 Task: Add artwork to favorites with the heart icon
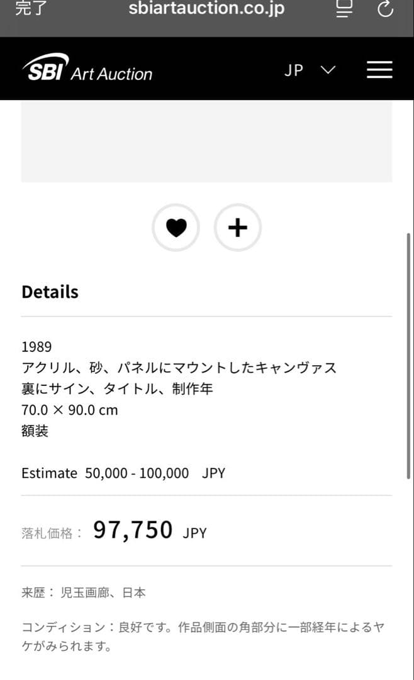coord(176,228)
